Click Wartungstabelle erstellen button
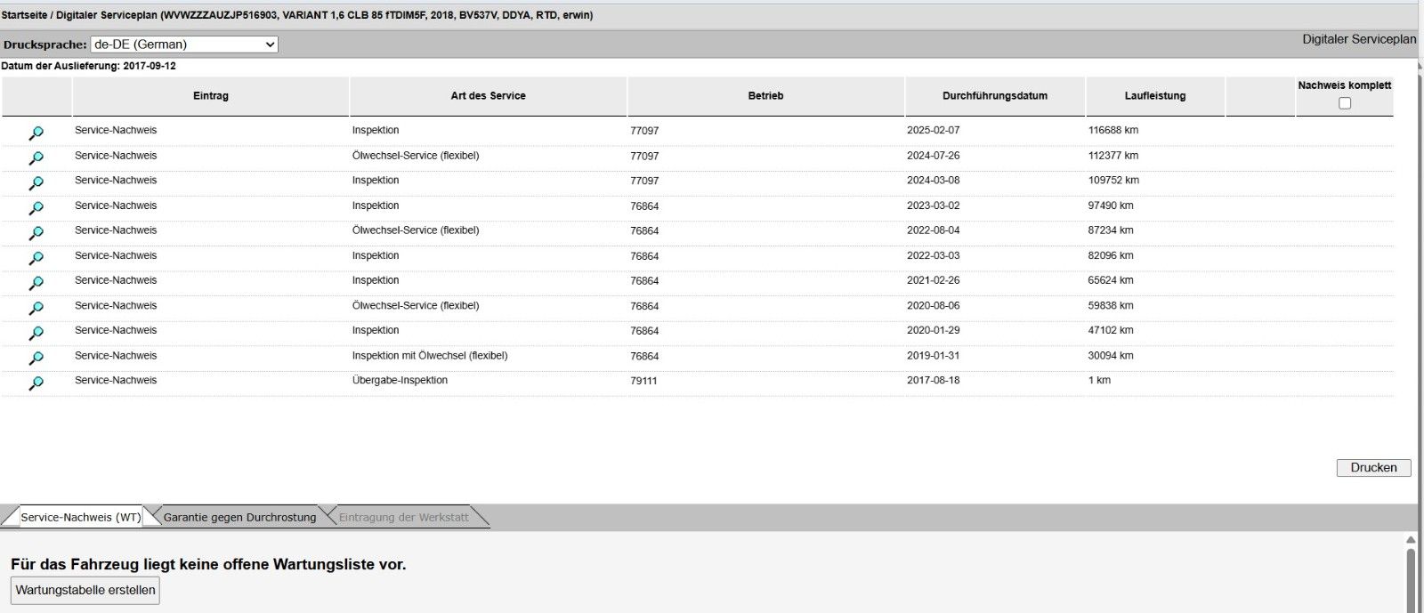This screenshot has height=613, width=1424. (85, 590)
